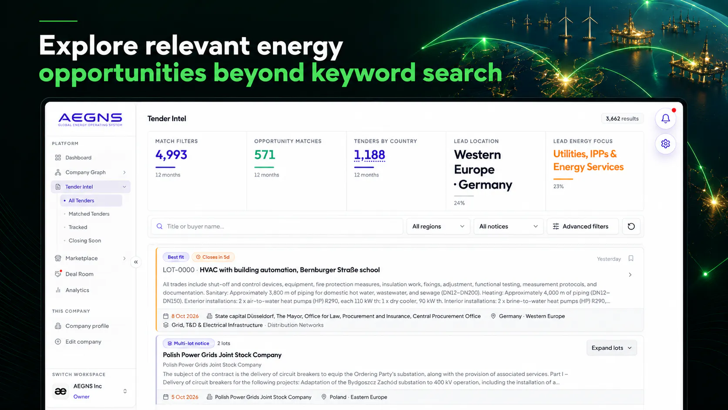Viewport: 728px width, 410px height.
Task: Click the reset filters refresh icon
Action: click(x=631, y=227)
